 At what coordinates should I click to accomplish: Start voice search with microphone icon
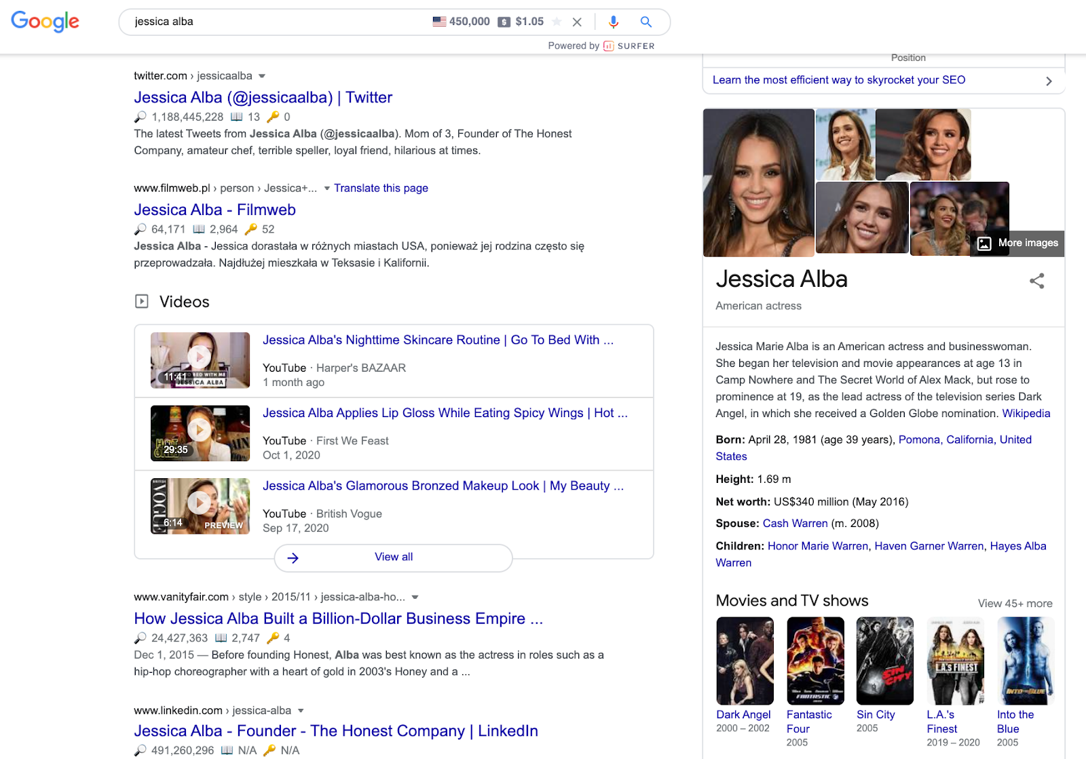[614, 22]
